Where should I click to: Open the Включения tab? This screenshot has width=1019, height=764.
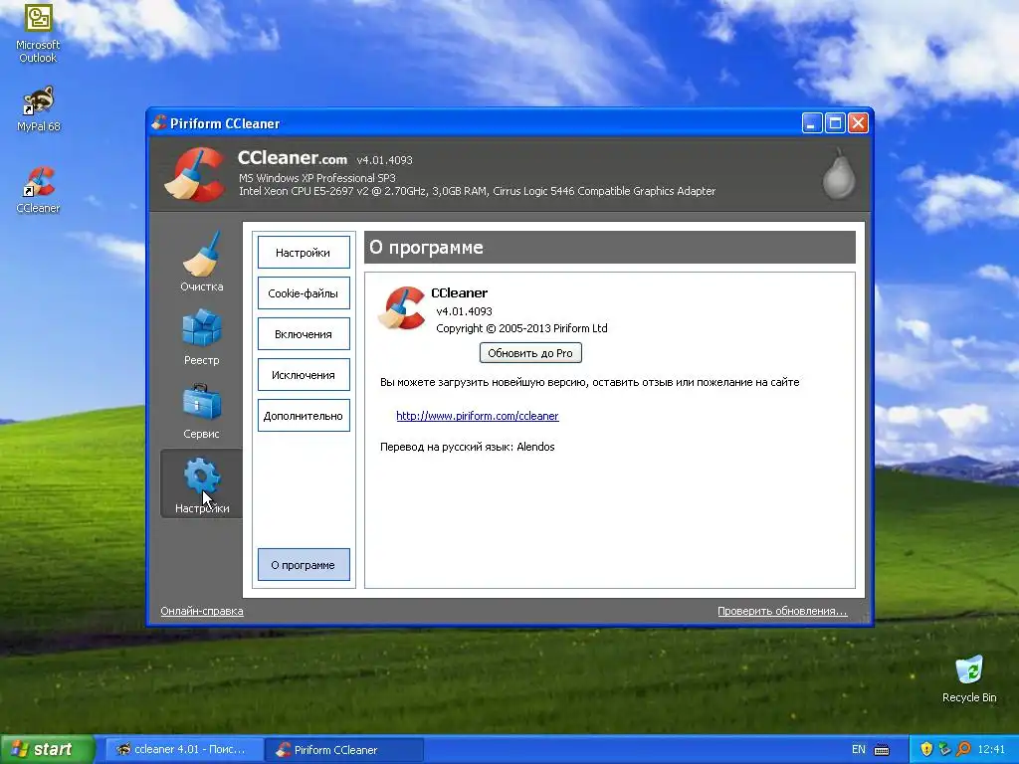(304, 334)
